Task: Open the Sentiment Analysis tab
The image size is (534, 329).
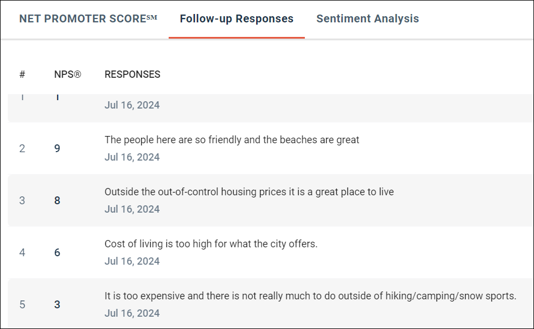Action: [368, 18]
